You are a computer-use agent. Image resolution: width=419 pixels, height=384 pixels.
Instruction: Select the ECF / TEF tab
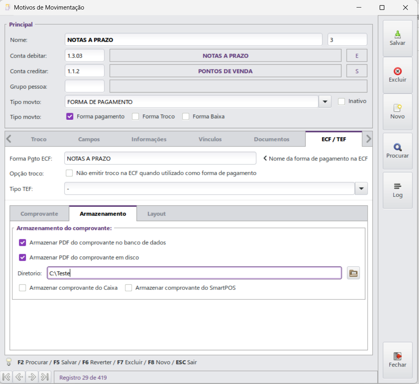coord(334,139)
